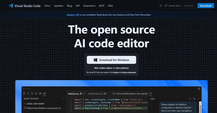Click the chat icon beside Refactoring MailList session

[25, 108]
